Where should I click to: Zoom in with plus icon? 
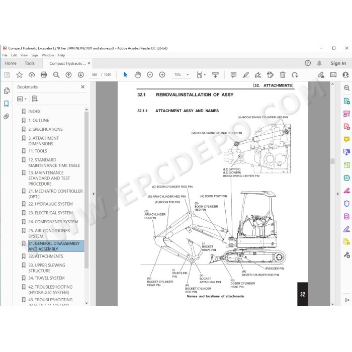(162, 75)
